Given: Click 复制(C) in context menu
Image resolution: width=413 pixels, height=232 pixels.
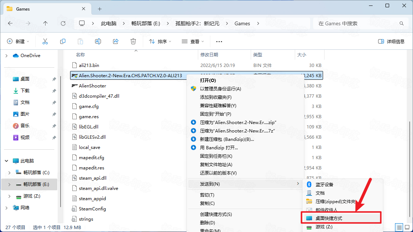Looking at the screenshot, I should 246,203.
